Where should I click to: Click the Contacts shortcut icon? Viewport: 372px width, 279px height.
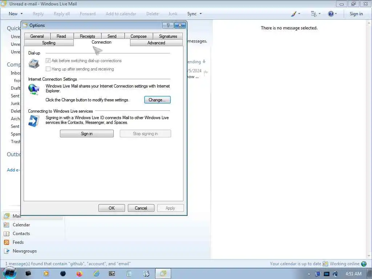tap(7, 234)
